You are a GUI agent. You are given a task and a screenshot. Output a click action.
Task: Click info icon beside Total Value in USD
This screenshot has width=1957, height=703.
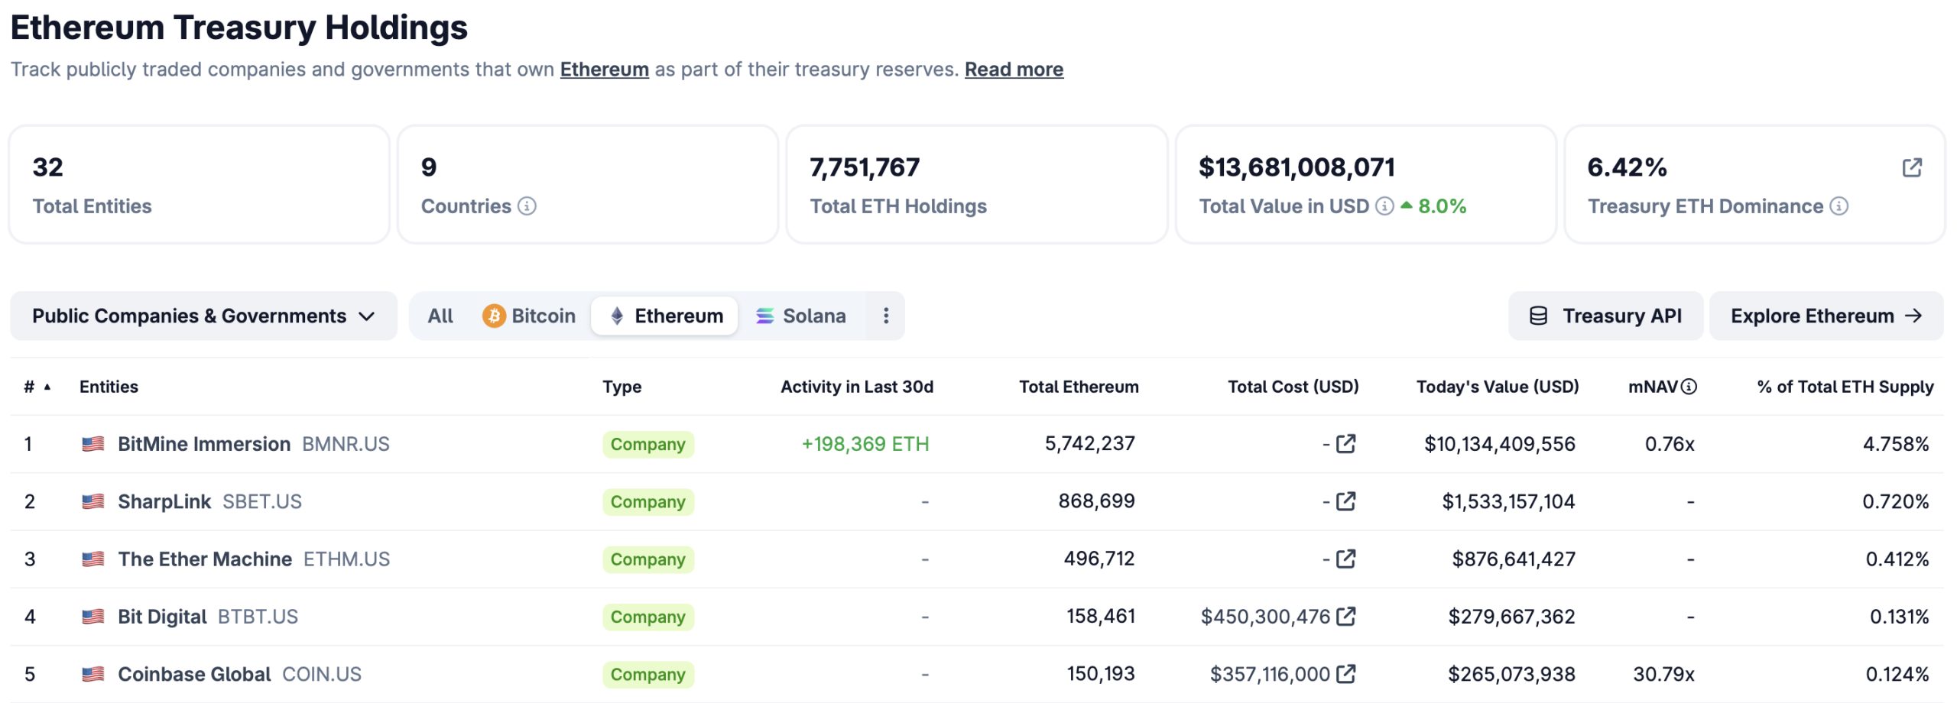pos(1384,206)
